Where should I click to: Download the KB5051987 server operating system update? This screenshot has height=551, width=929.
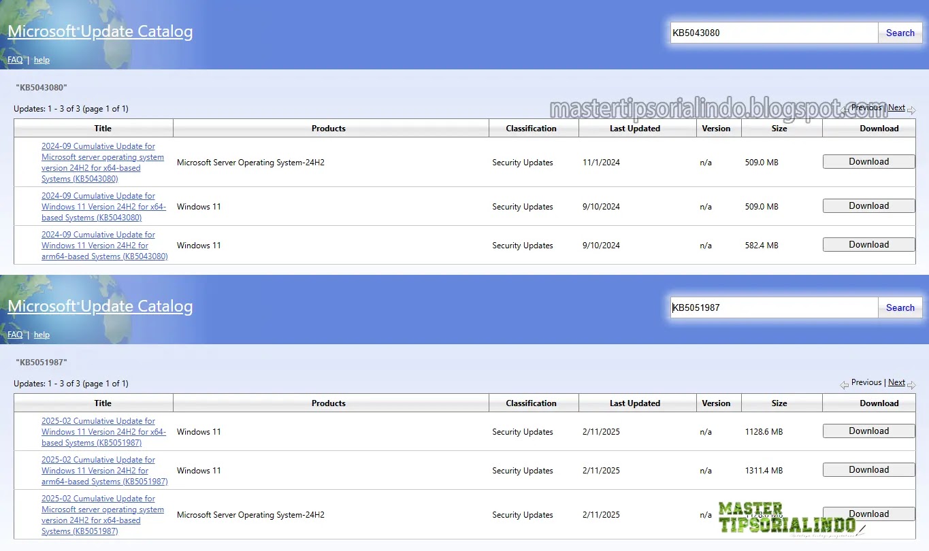click(x=868, y=514)
